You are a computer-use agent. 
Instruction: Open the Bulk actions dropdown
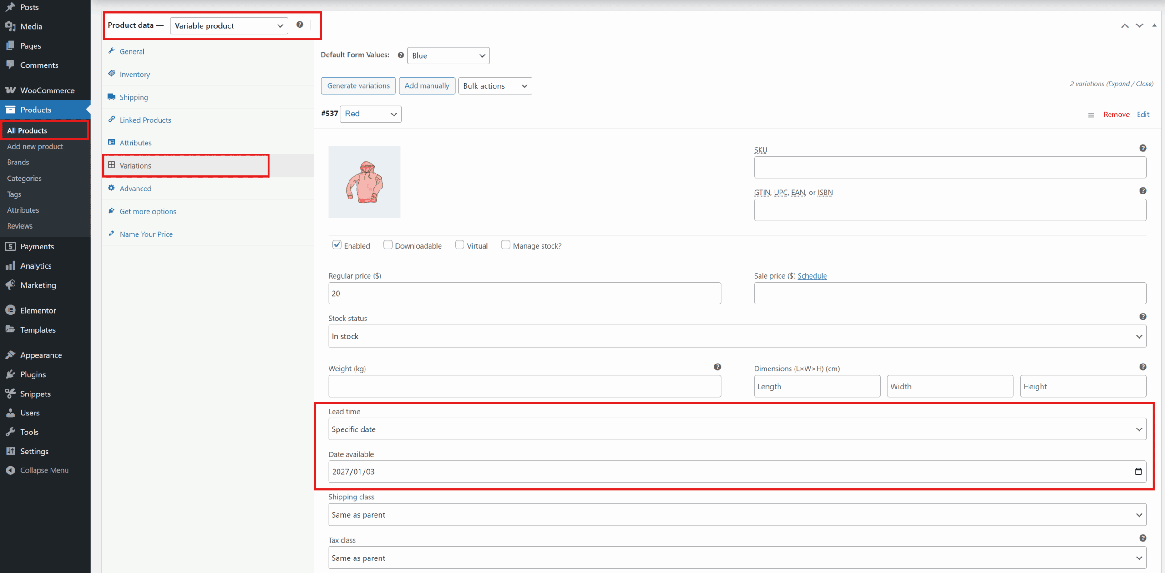(495, 86)
